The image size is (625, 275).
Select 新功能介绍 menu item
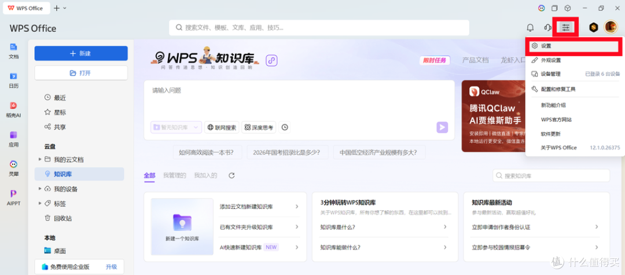click(573, 105)
